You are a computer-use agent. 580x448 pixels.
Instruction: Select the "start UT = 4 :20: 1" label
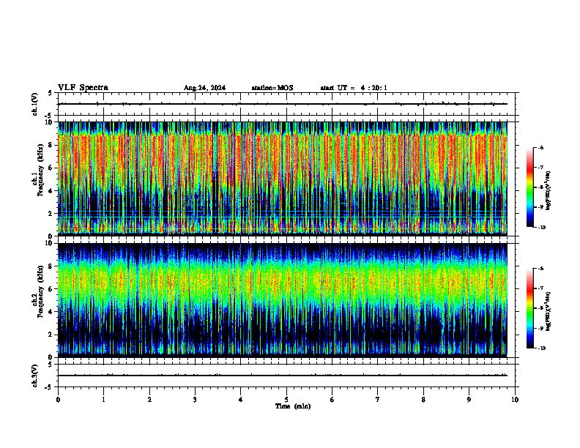[x=354, y=88]
